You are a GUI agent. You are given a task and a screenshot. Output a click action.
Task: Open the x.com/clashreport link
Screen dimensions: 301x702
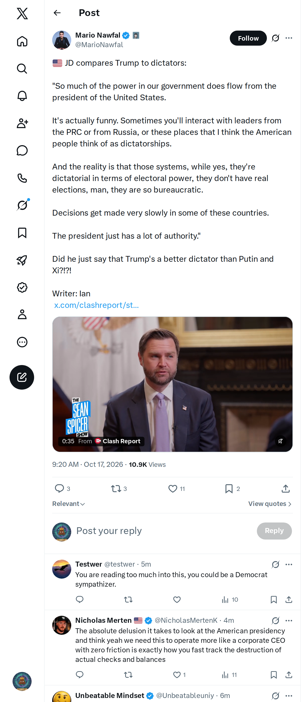tap(97, 305)
